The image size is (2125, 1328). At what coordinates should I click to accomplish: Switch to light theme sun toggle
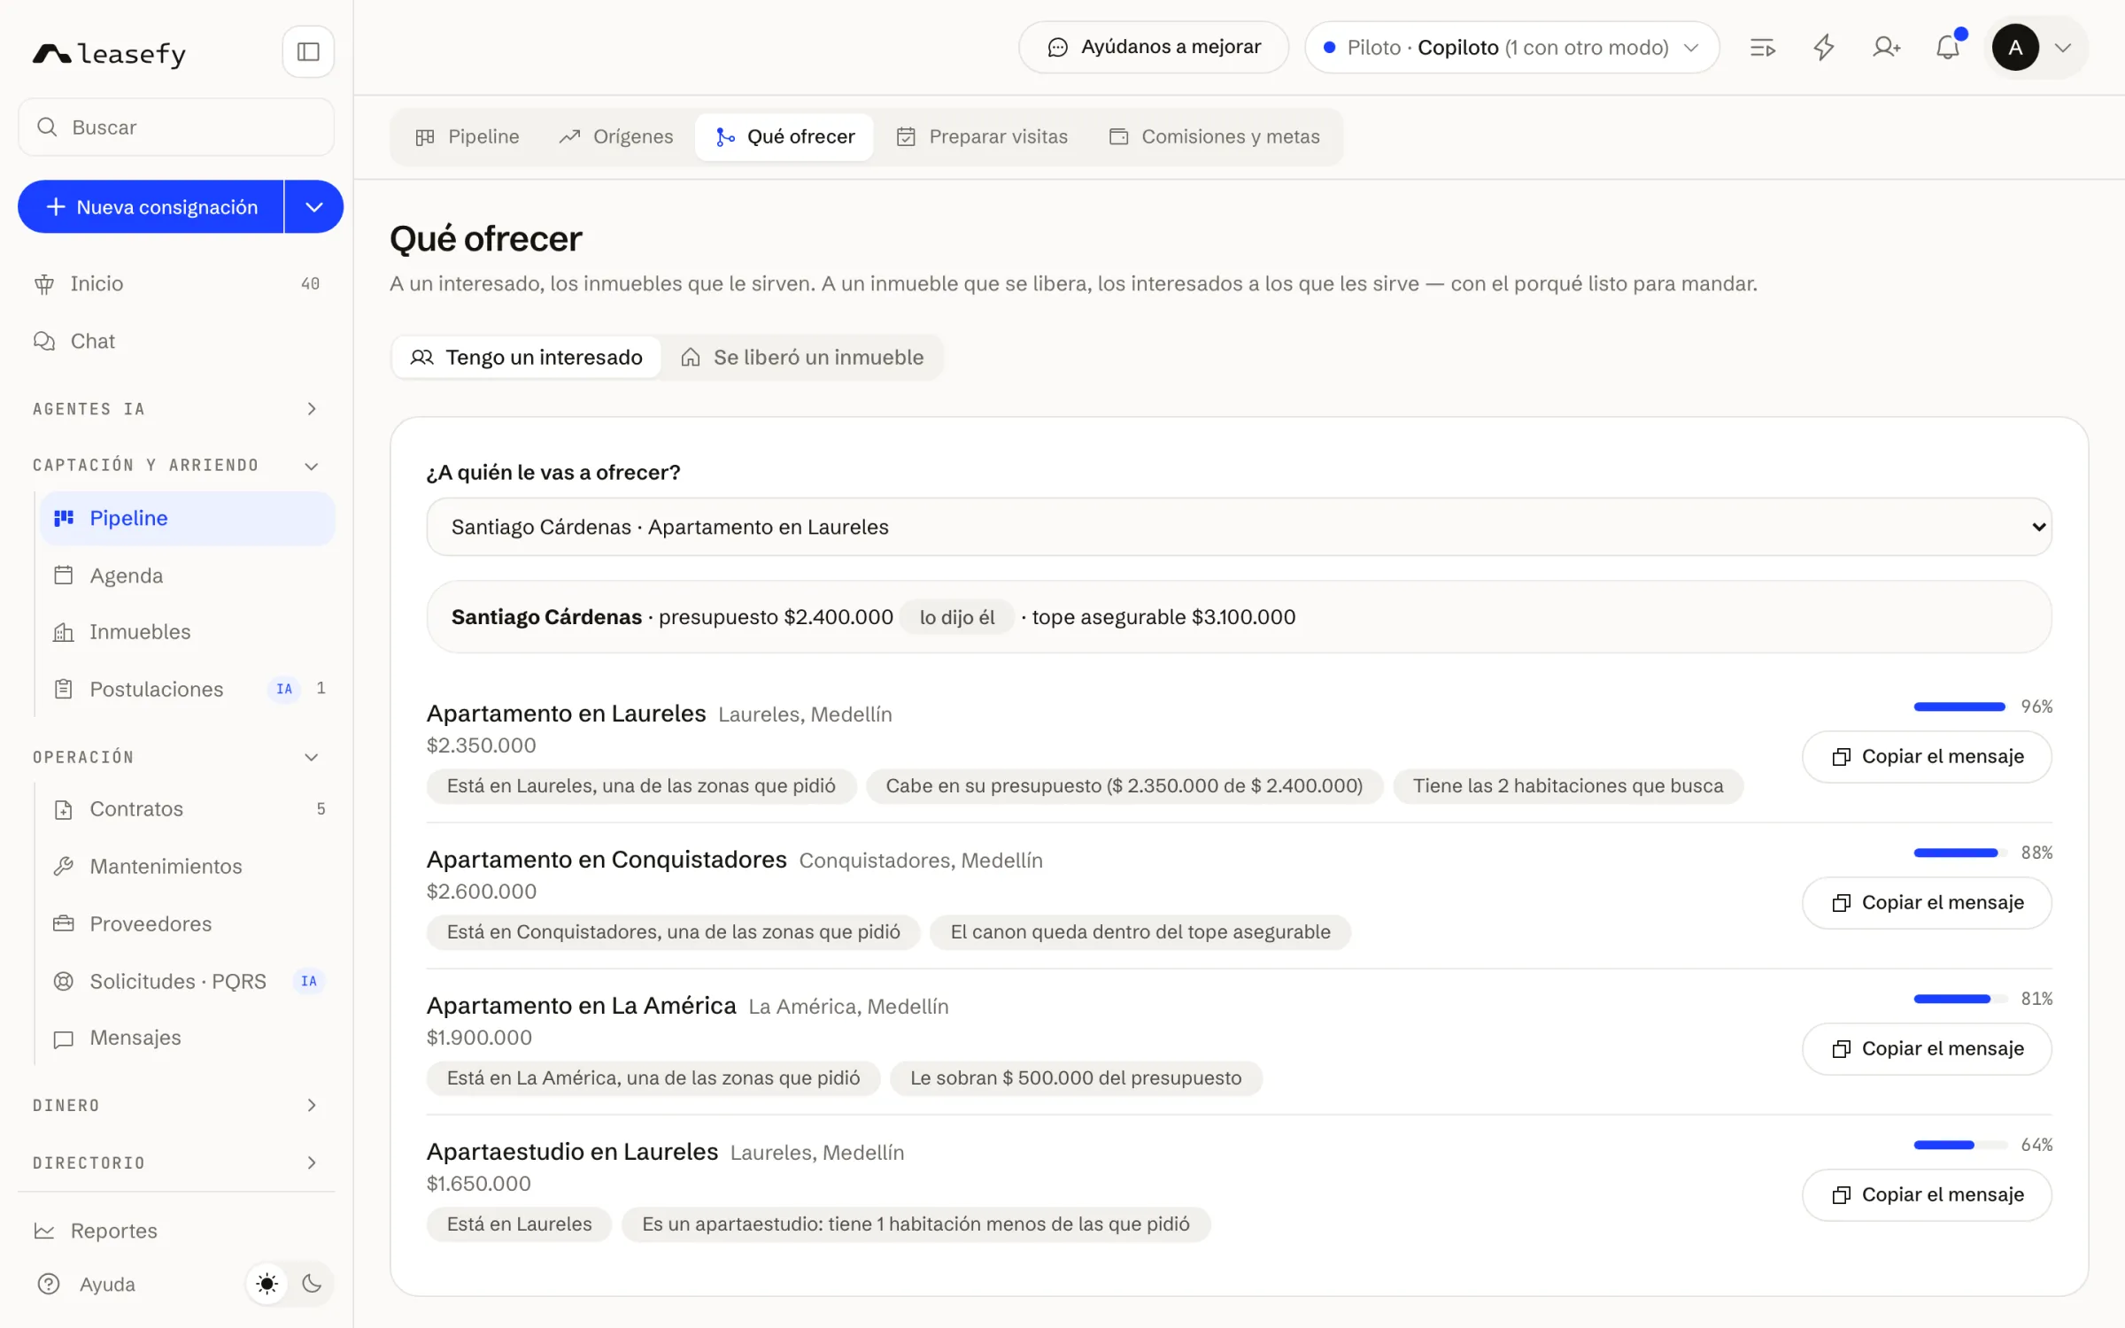coord(267,1284)
